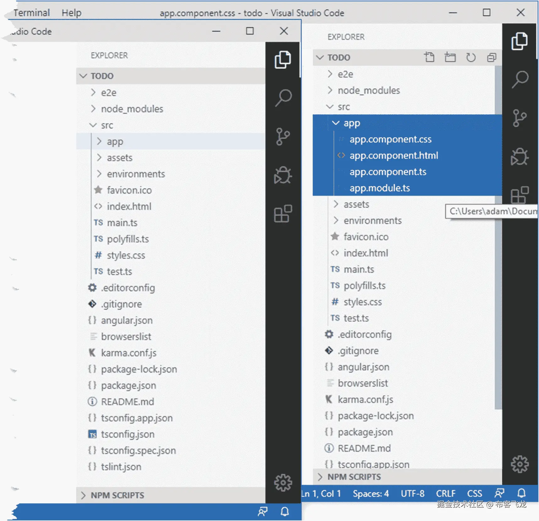Open the Help menu
The height and width of the screenshot is (521, 539).
click(71, 13)
